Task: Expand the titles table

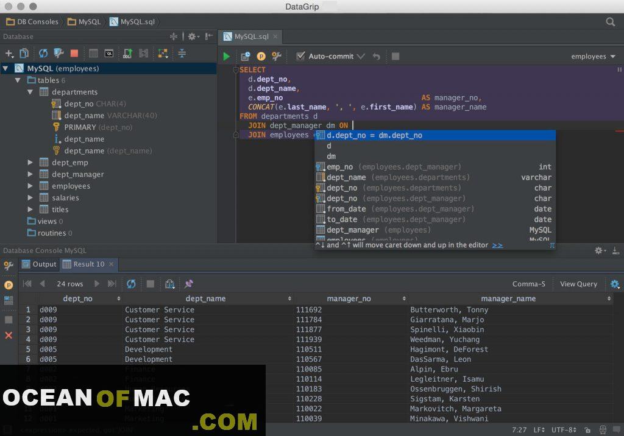Action: (x=30, y=209)
